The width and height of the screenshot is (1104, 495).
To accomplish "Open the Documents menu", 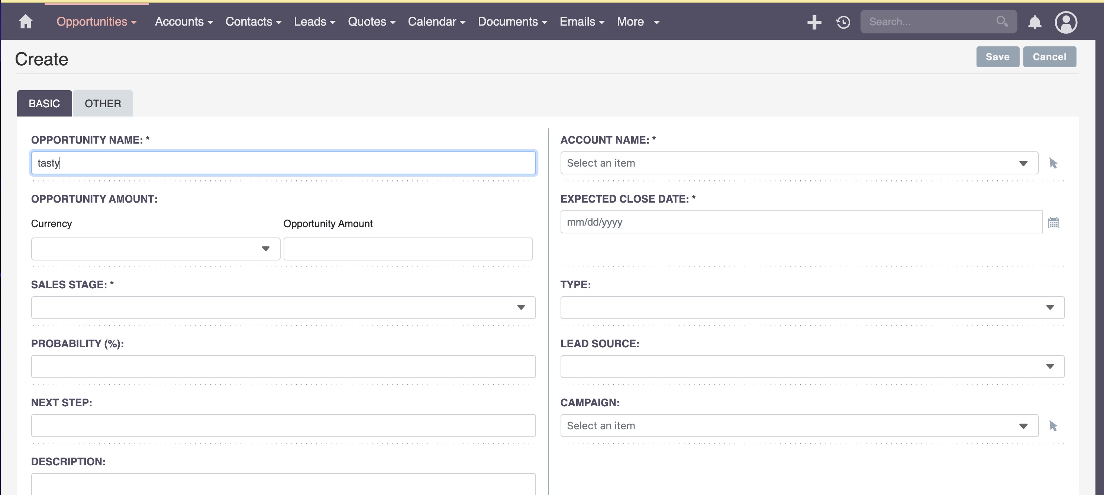I will pyautogui.click(x=513, y=22).
